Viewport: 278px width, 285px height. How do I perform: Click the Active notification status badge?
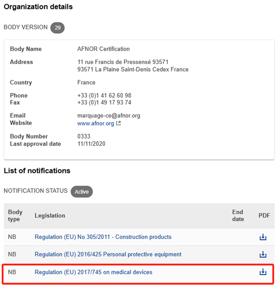[x=82, y=192]
